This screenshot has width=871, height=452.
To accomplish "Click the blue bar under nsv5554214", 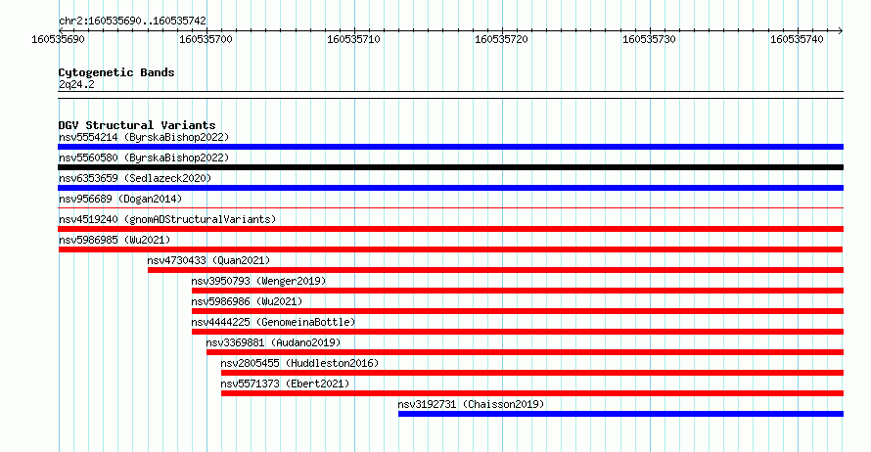I will pos(450,147).
